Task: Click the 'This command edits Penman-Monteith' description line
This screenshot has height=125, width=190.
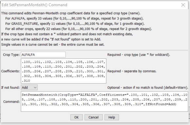Action: tap(71, 13)
